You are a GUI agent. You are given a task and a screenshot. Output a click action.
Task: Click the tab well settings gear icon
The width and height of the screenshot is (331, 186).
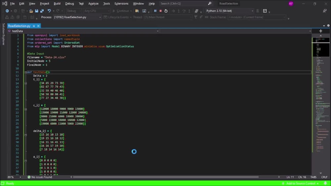(328, 25)
